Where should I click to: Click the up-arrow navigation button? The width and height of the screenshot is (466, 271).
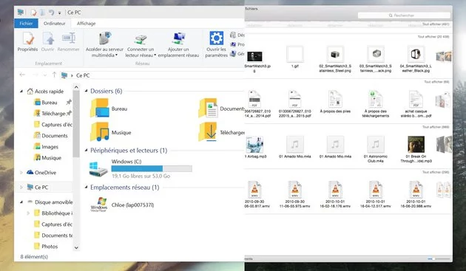(54, 75)
